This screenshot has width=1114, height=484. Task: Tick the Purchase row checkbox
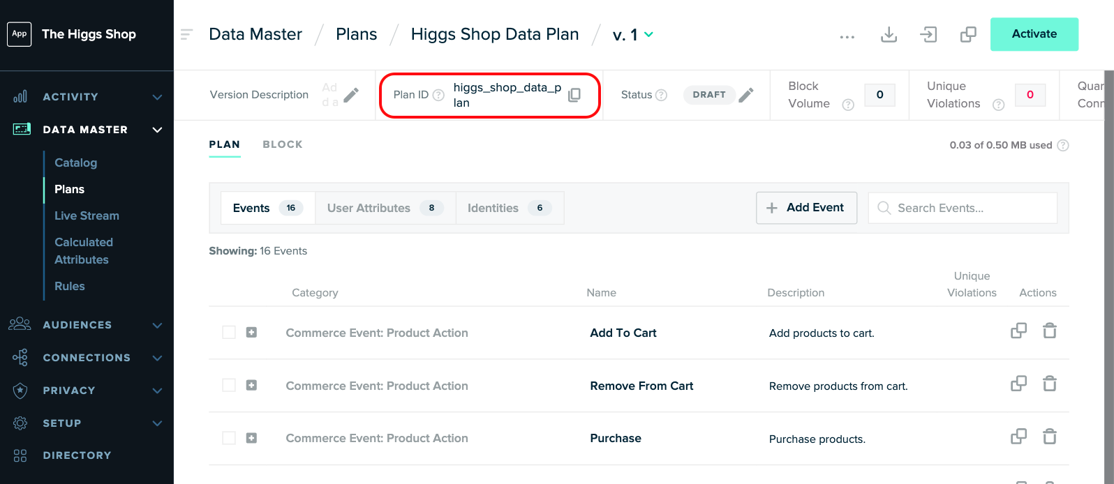(229, 438)
